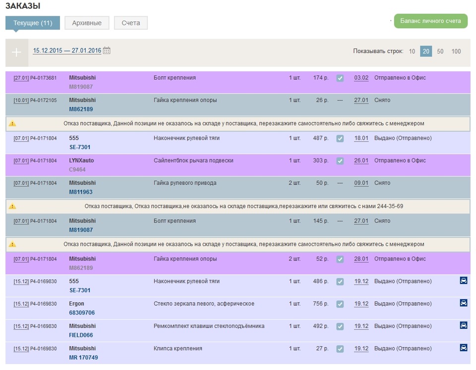Screen dimensions: 476x370
Task: Click car icon in 486 р. row
Action: click(x=464, y=280)
